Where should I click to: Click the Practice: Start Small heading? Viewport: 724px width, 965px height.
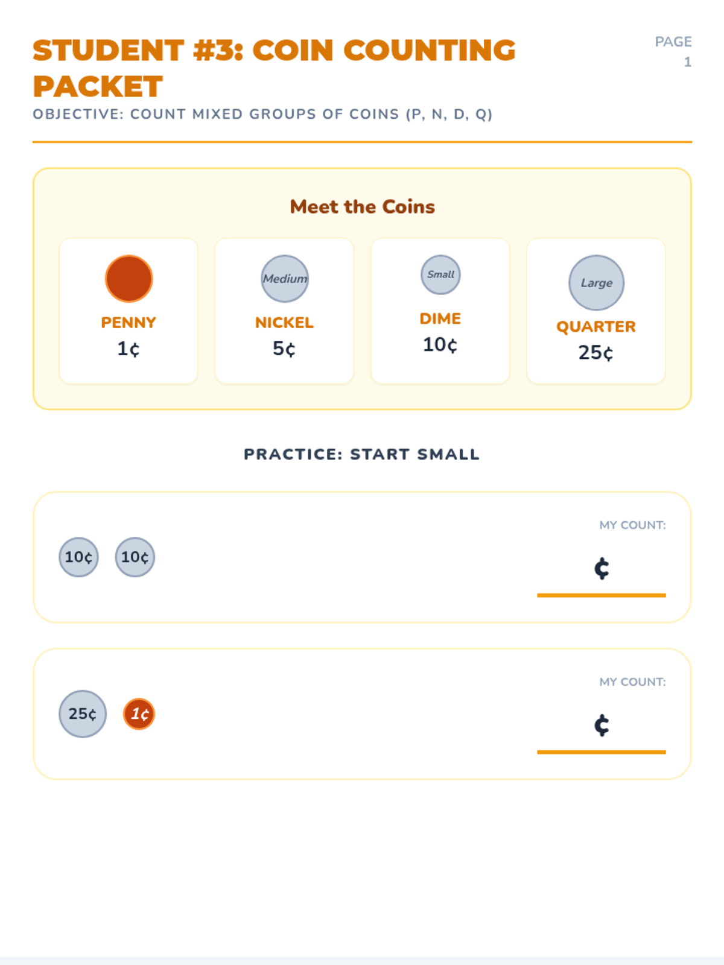click(362, 454)
